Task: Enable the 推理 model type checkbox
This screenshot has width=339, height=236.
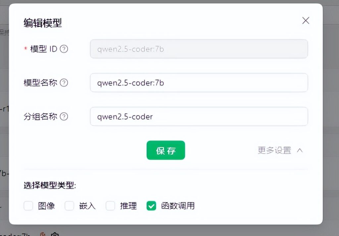Action: (110, 206)
